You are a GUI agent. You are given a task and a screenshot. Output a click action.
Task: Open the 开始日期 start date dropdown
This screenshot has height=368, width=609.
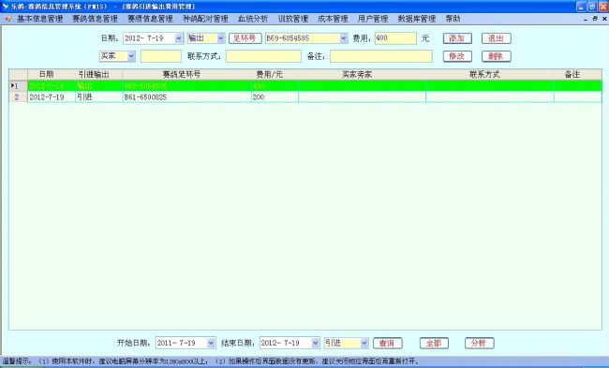(211, 343)
